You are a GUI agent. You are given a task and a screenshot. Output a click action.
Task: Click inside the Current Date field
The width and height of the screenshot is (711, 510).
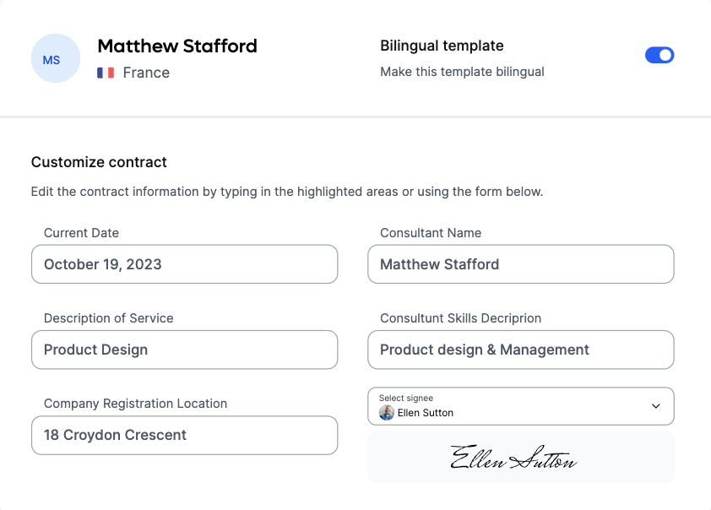(x=184, y=264)
